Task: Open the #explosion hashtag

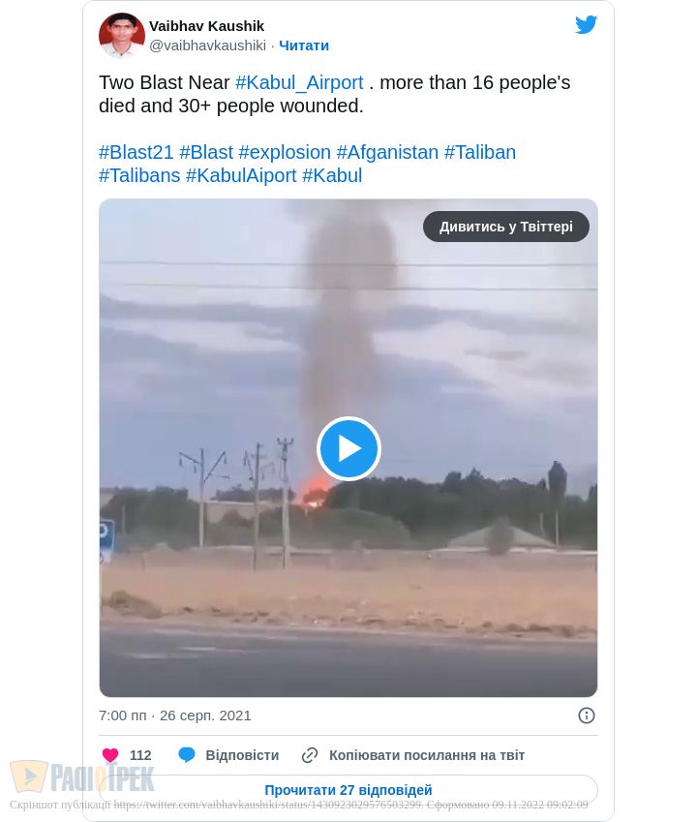Action: pos(285,152)
